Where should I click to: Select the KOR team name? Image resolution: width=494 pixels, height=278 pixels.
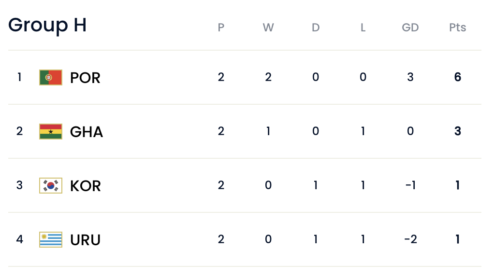tap(86, 186)
